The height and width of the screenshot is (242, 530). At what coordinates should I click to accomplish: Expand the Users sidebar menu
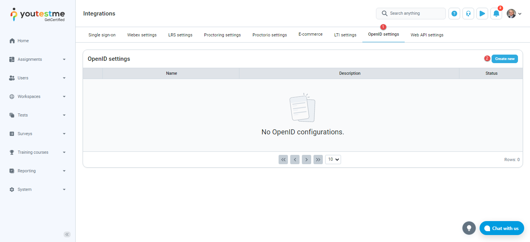(37, 78)
